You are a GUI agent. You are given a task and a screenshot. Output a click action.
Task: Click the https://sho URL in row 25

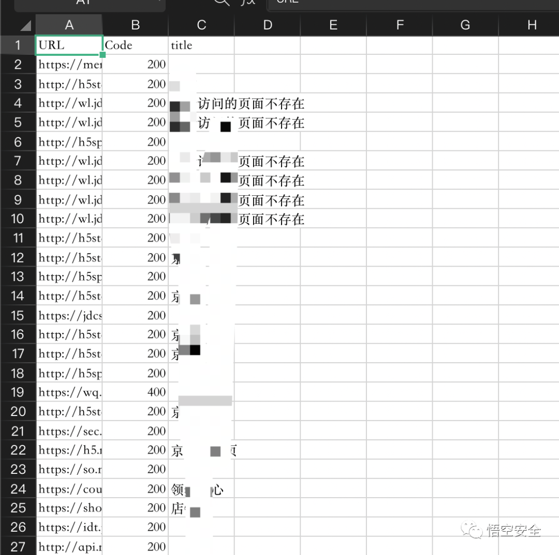[69, 507]
